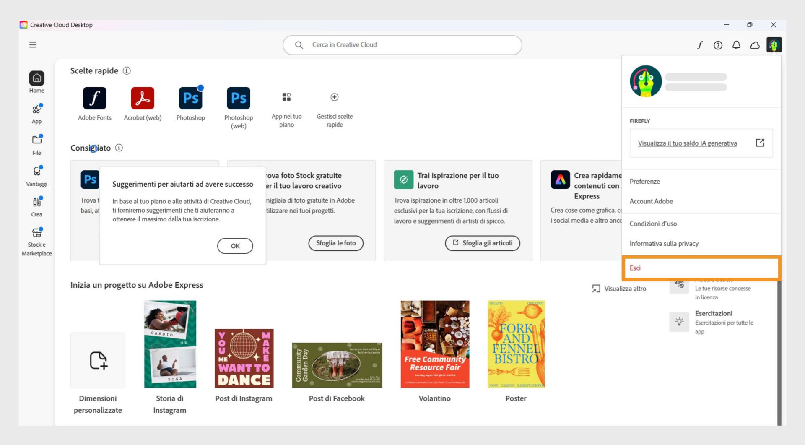
Task: Select Esci from the account menu
Action: [636, 268]
